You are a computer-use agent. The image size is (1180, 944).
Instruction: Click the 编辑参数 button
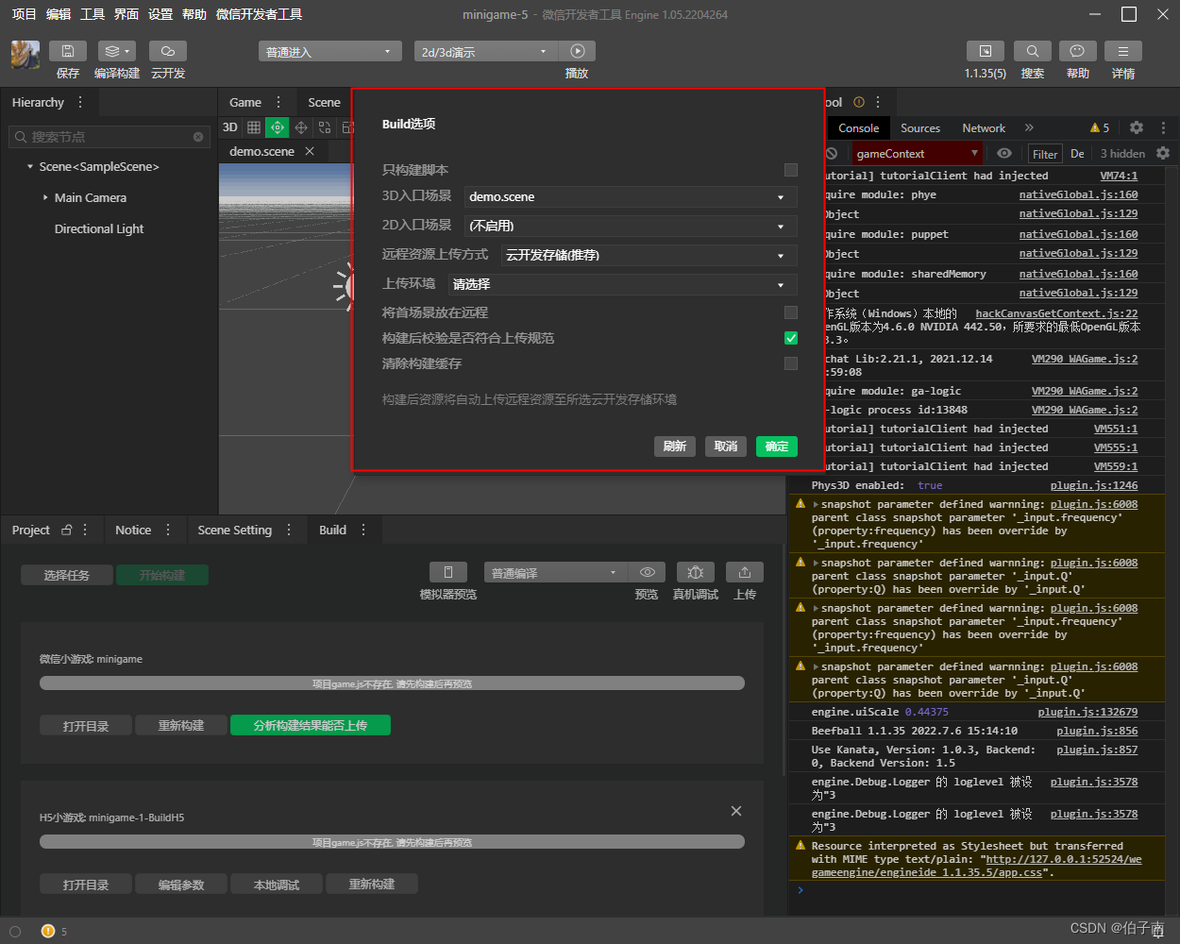[x=181, y=885]
